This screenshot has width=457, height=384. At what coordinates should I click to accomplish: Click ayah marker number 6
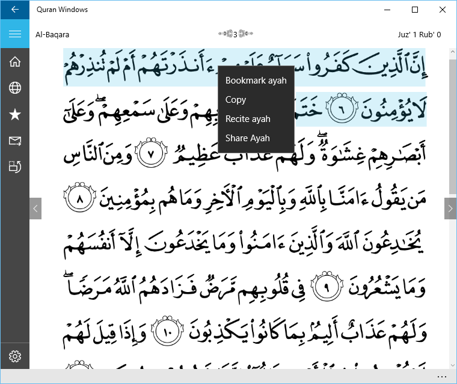342,109
